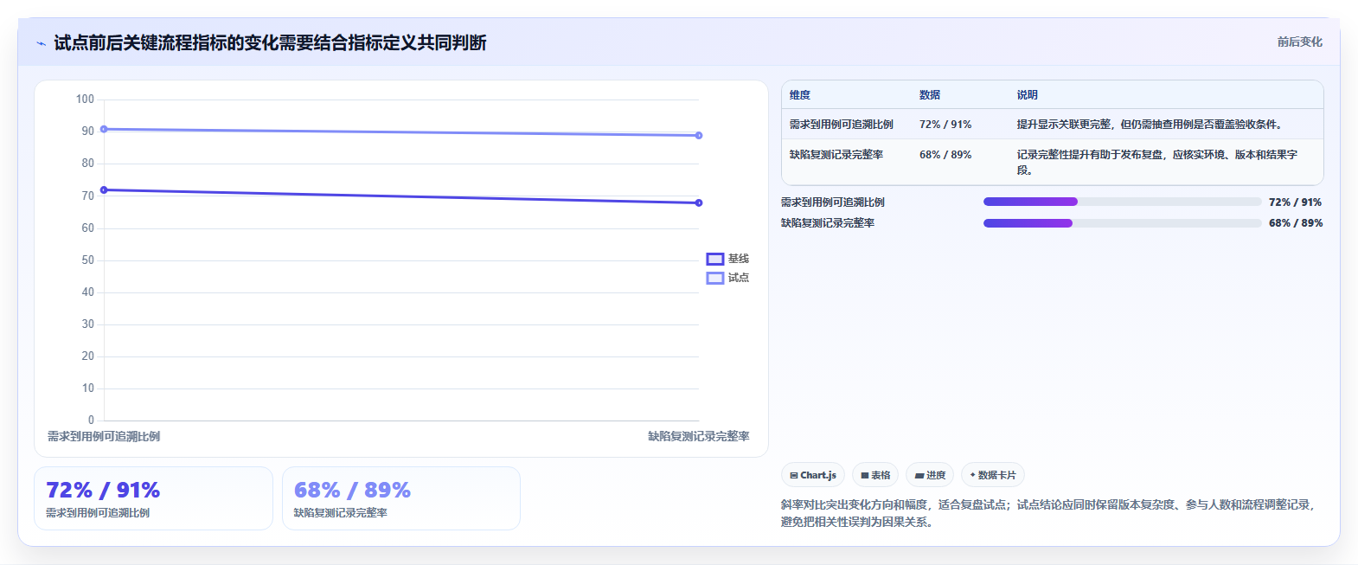The height and width of the screenshot is (565, 1358).
Task: Toggle the 基线 legend swatch
Action: [x=715, y=259]
